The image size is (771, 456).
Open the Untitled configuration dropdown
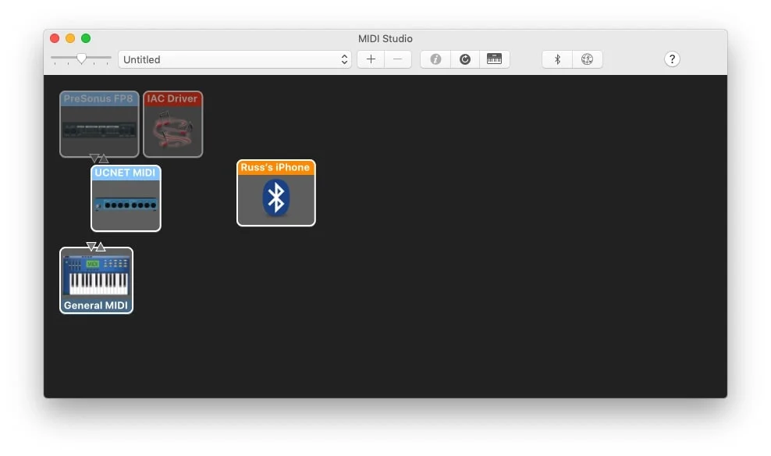click(235, 59)
